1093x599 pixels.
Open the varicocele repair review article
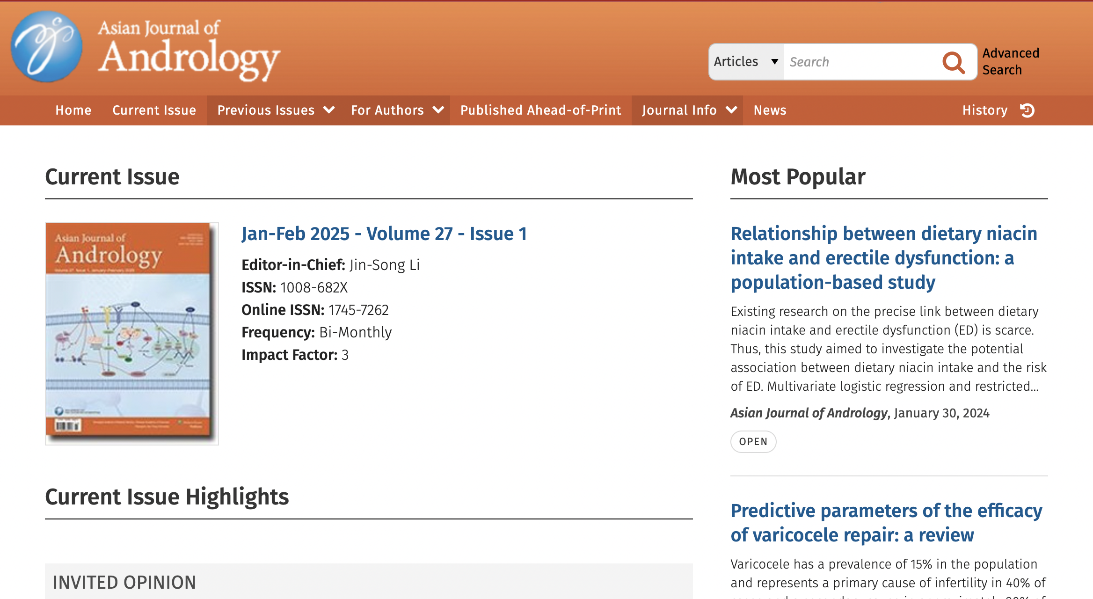click(x=886, y=523)
